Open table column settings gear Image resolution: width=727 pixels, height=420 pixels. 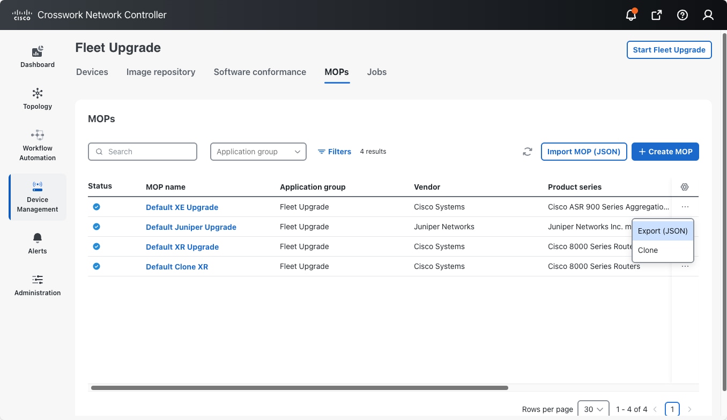(x=685, y=187)
